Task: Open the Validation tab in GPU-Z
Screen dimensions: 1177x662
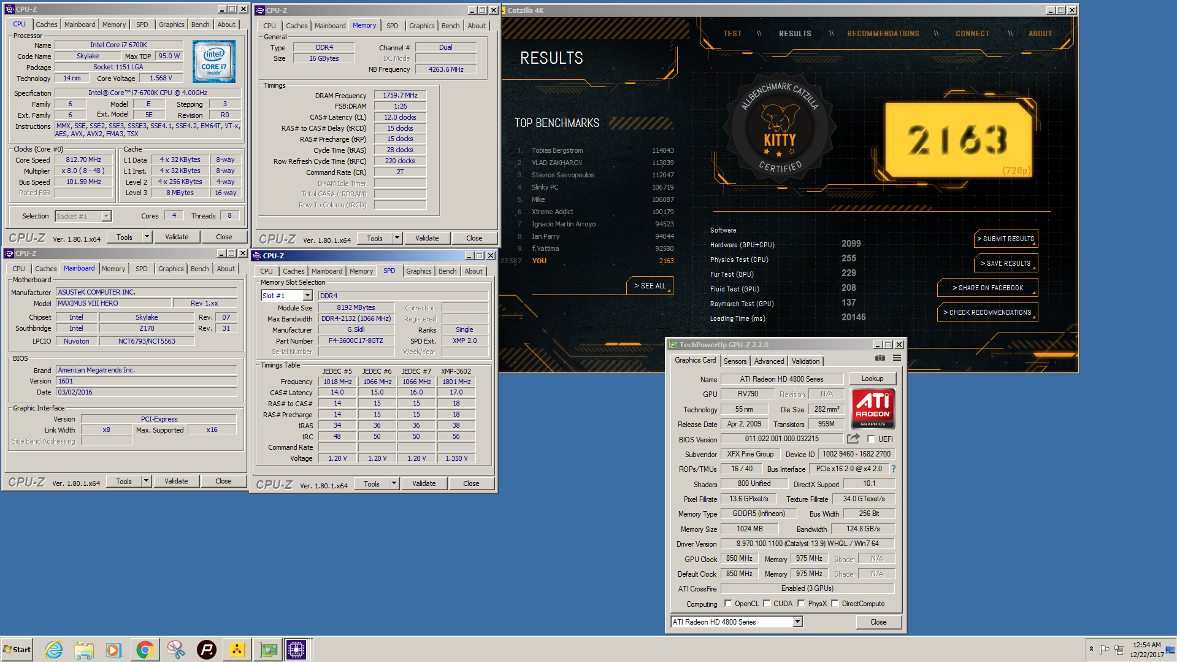Action: pyautogui.click(x=805, y=361)
